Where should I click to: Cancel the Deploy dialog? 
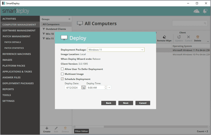click(143, 103)
